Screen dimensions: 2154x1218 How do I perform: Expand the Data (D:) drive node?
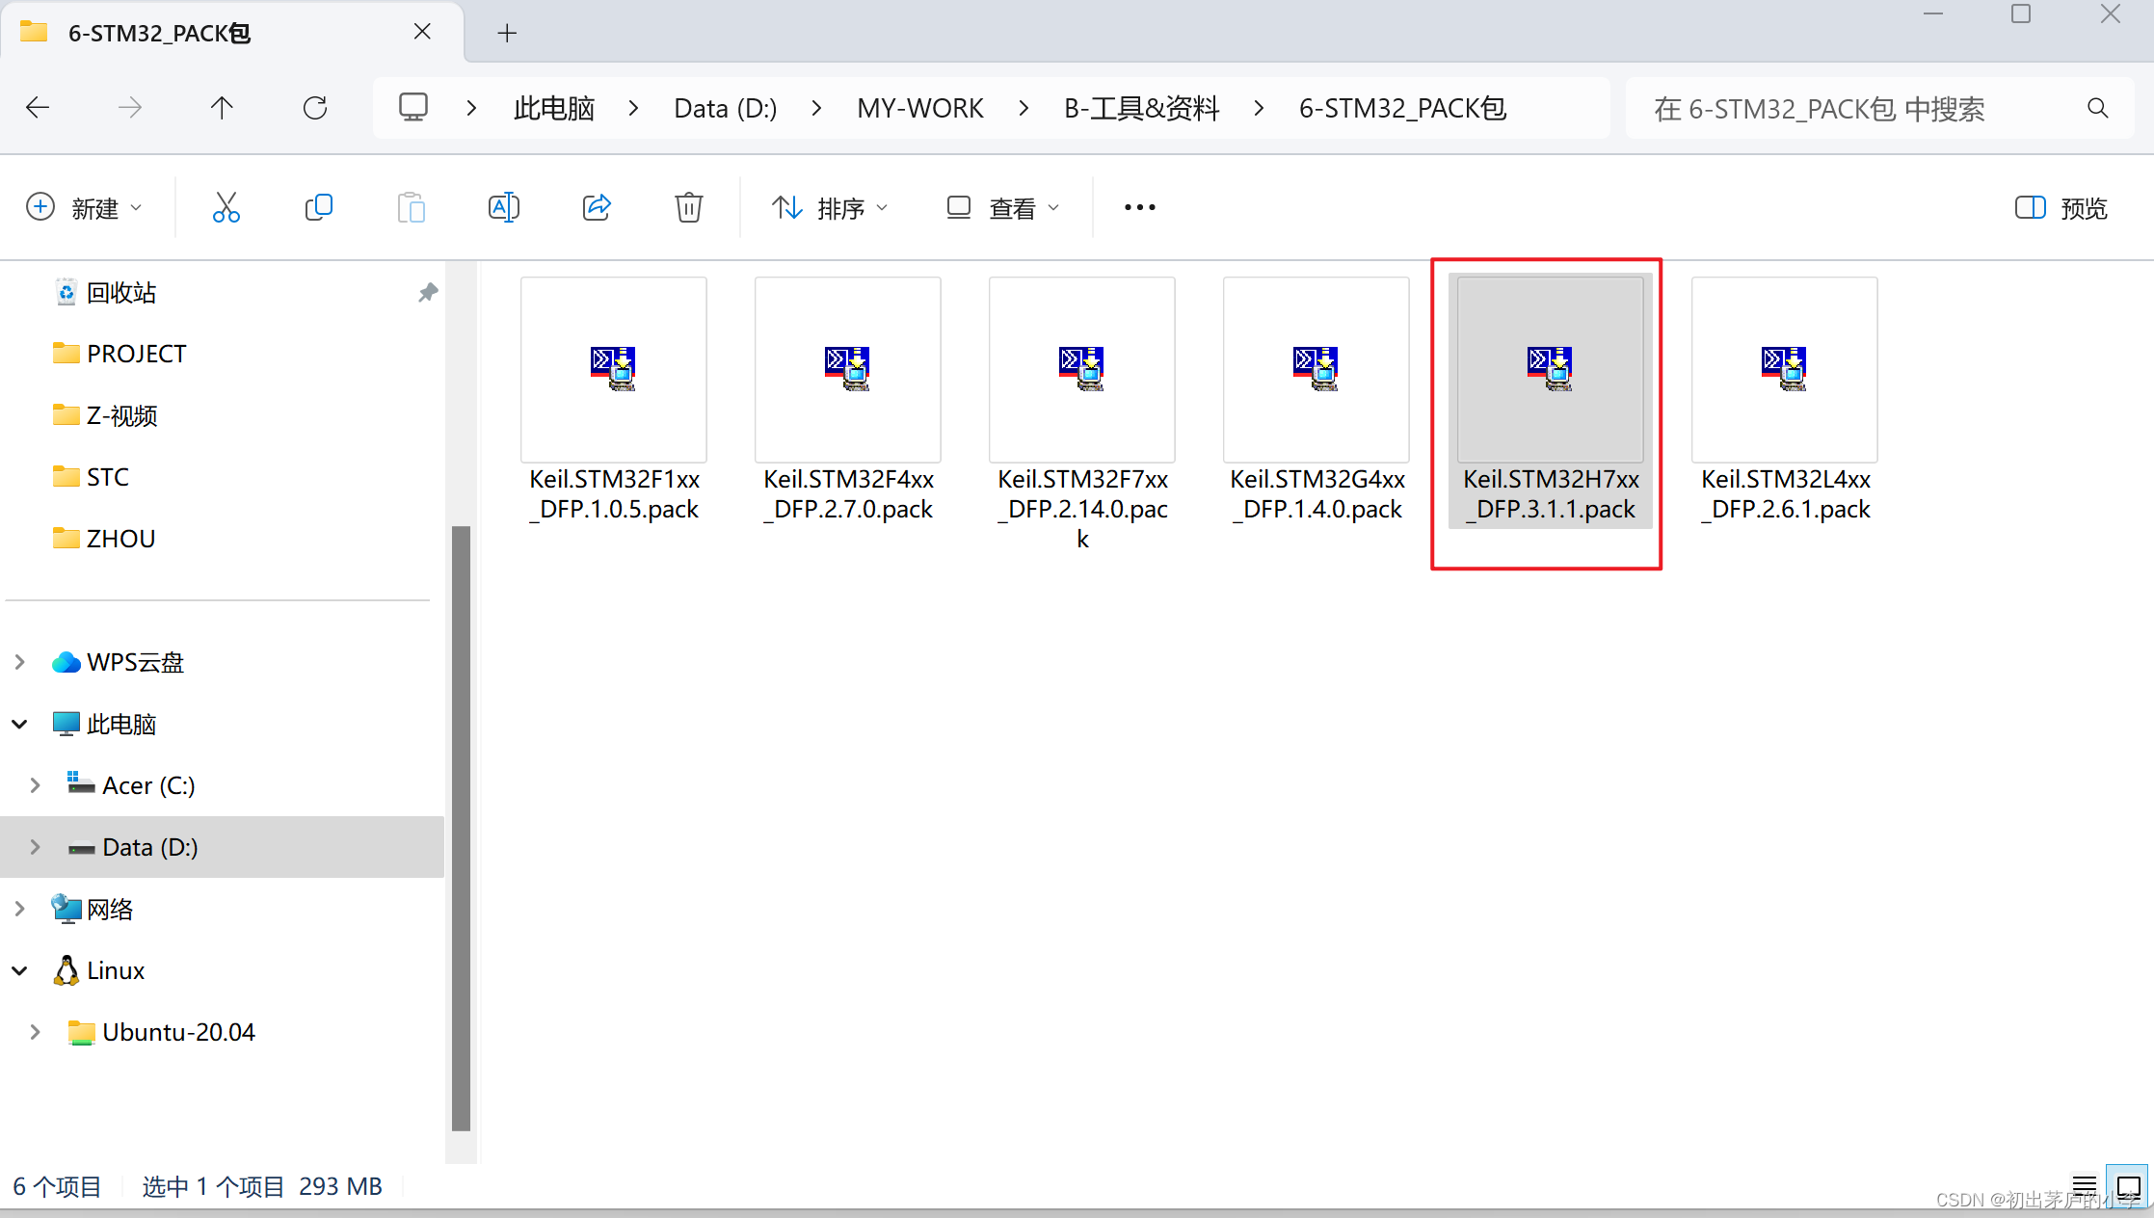[x=35, y=847]
